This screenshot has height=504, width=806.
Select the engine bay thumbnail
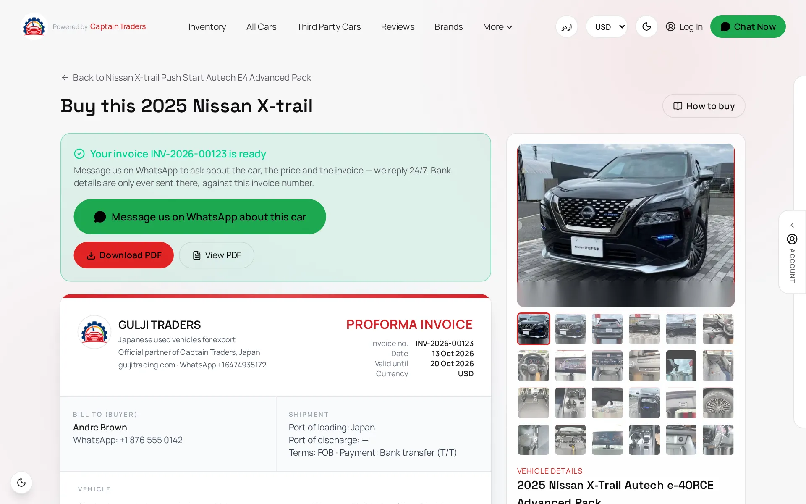click(x=570, y=440)
